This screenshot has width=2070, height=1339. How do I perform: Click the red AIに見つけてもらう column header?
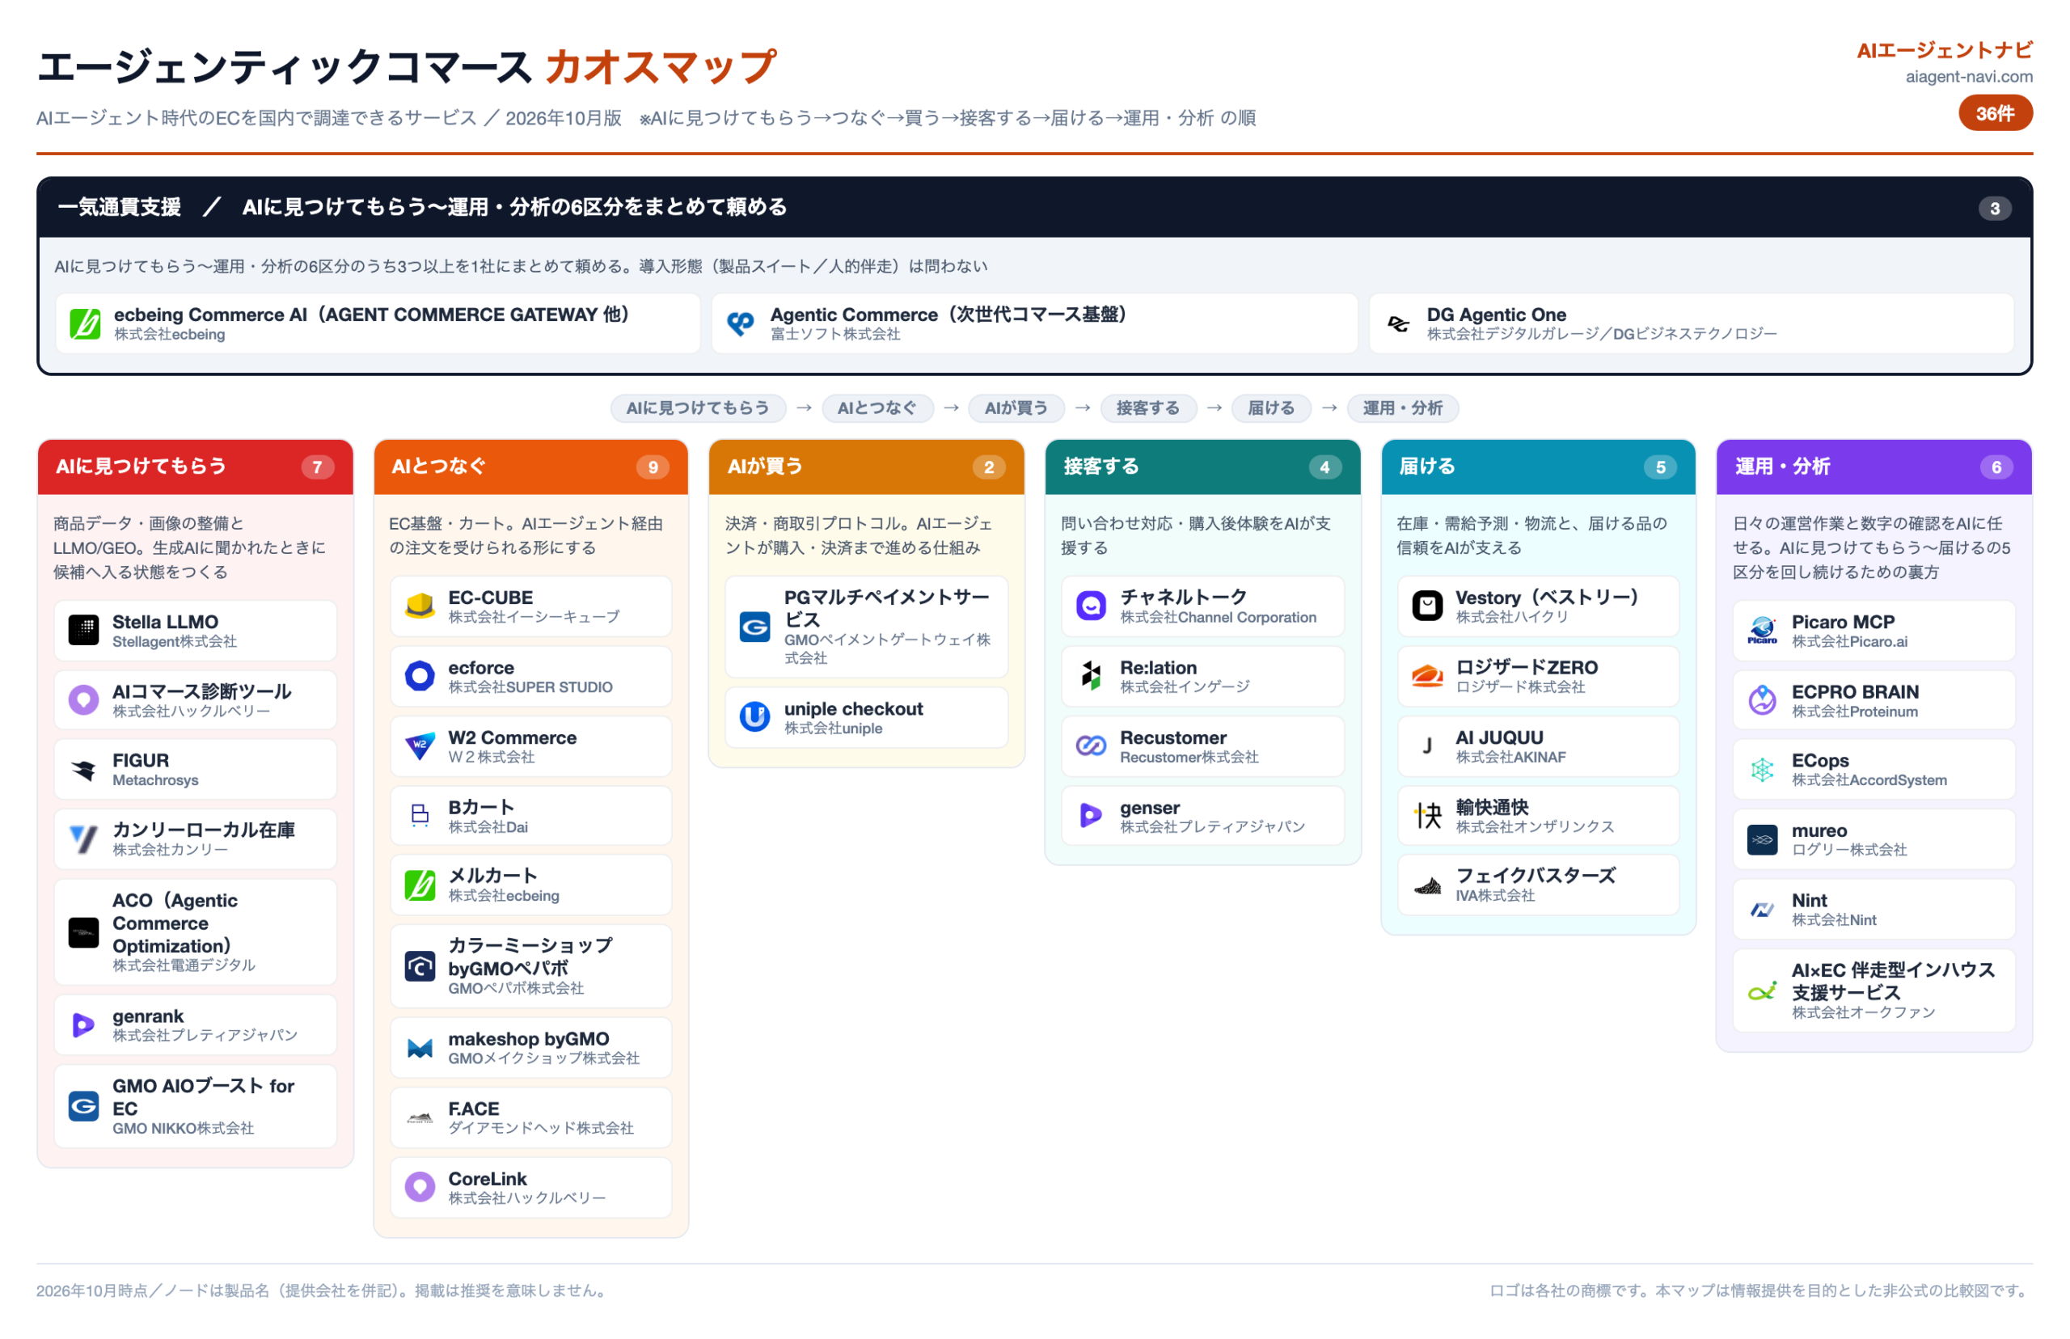tap(196, 467)
